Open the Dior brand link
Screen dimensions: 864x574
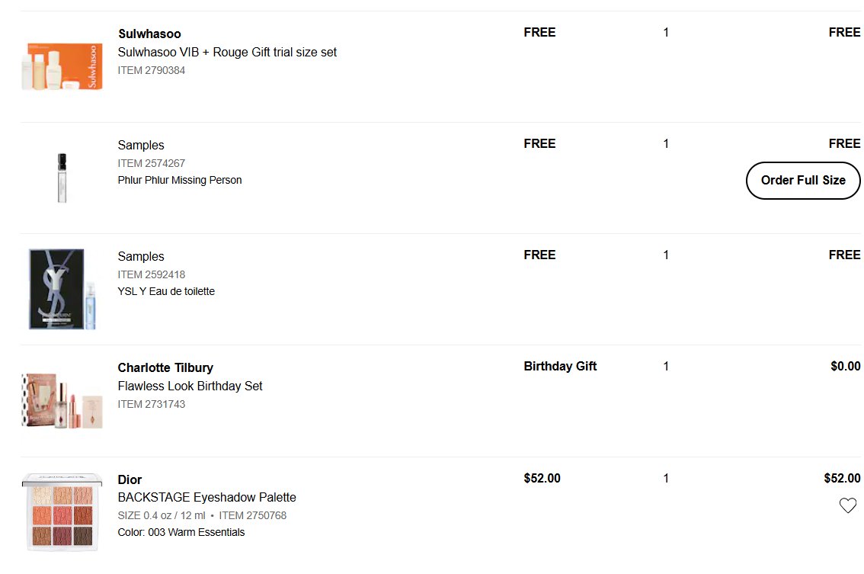tap(130, 479)
